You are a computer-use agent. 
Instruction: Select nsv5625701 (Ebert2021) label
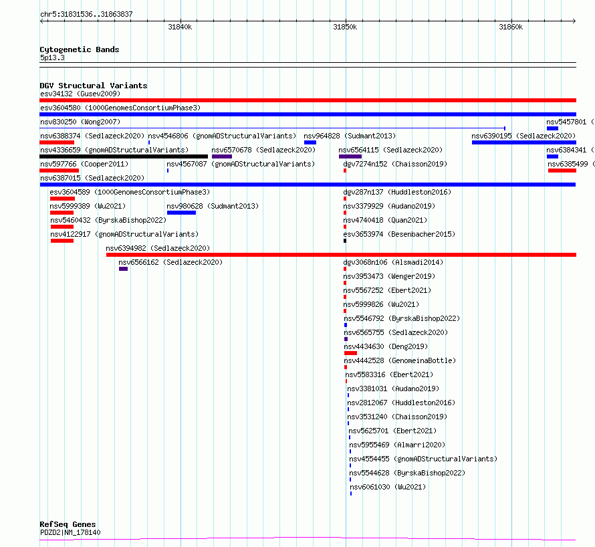click(392, 431)
